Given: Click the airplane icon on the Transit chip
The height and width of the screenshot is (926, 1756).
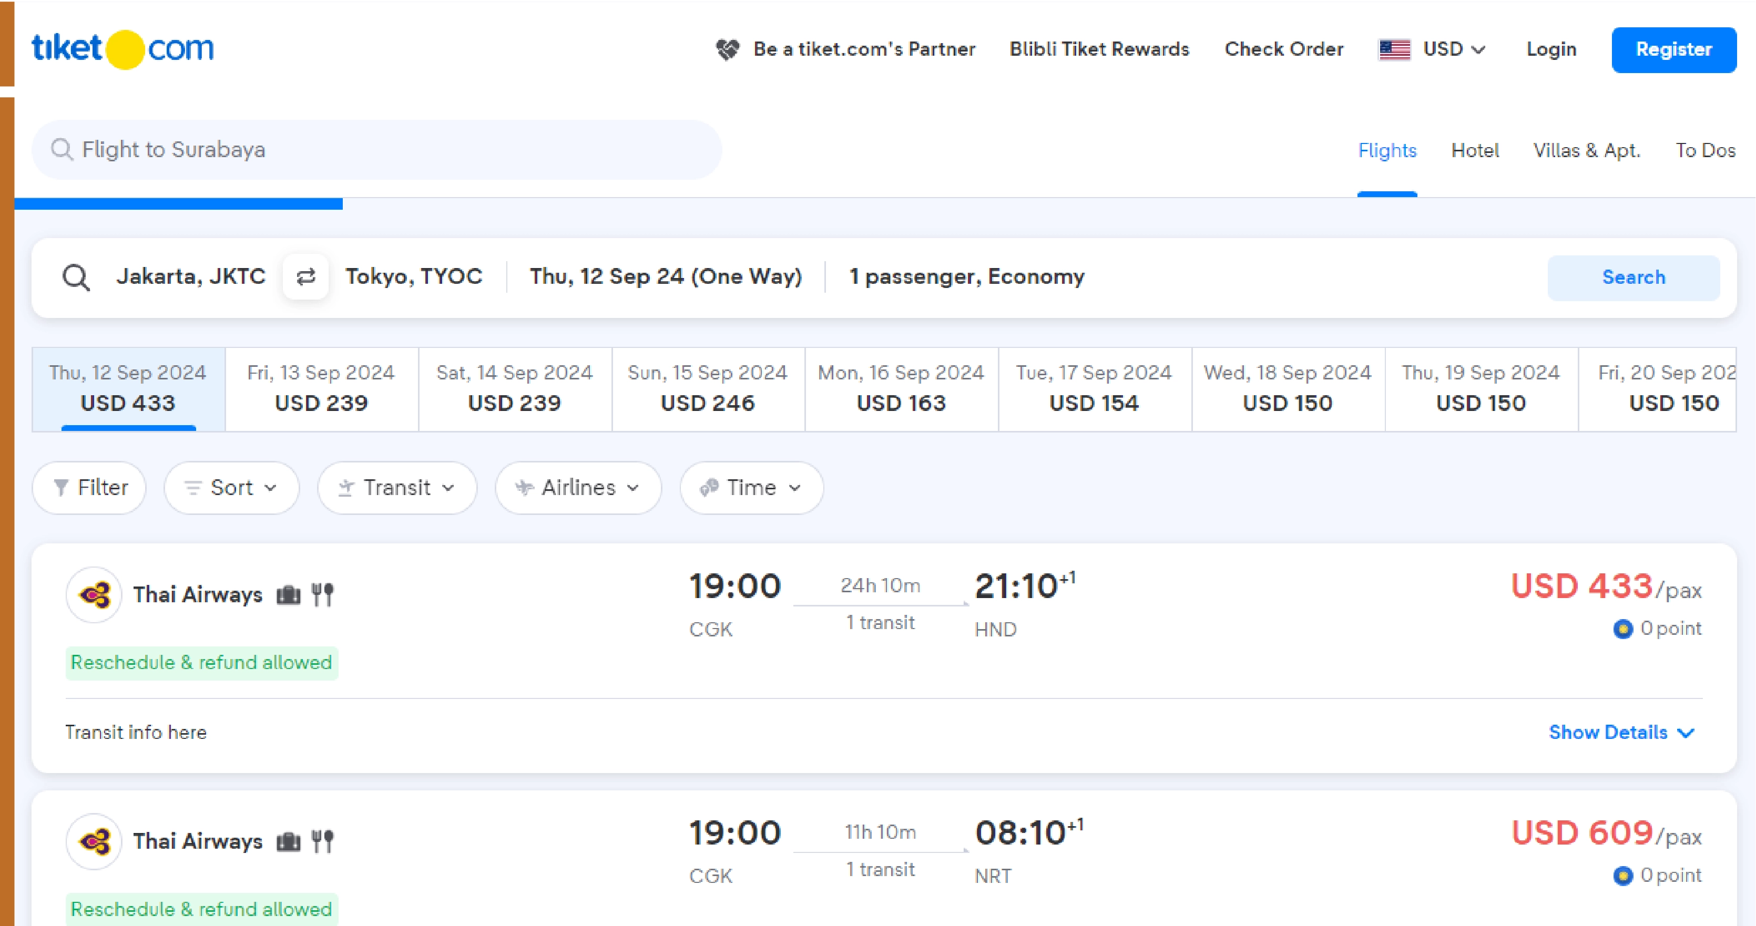Looking at the screenshot, I should tap(346, 487).
